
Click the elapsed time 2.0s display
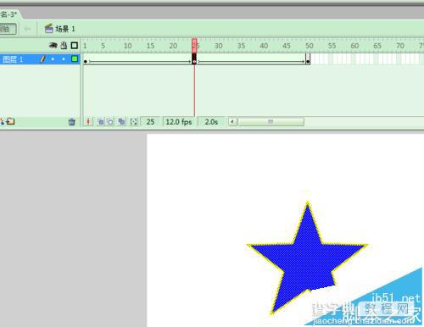[211, 122]
